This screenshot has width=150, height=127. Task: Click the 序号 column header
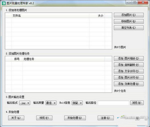(x=17, y=59)
